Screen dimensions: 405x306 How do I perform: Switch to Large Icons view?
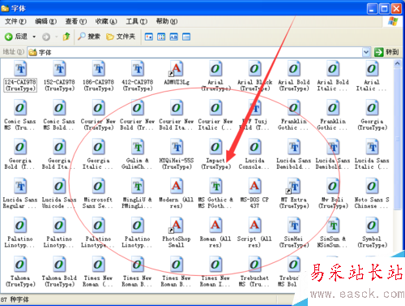149,37
